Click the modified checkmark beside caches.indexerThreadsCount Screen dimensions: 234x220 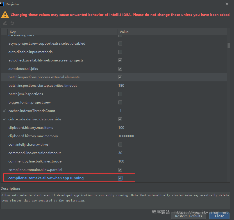pyautogui.click(x=4, y=111)
